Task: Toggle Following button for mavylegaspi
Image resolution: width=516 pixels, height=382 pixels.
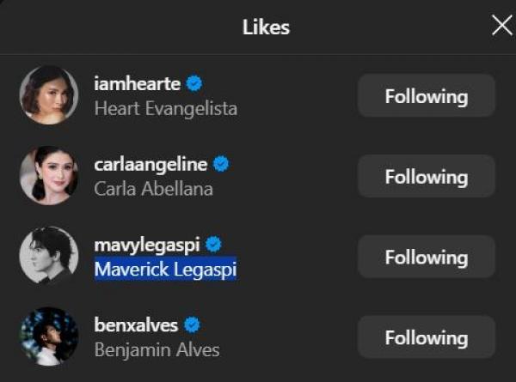Action: (x=426, y=258)
